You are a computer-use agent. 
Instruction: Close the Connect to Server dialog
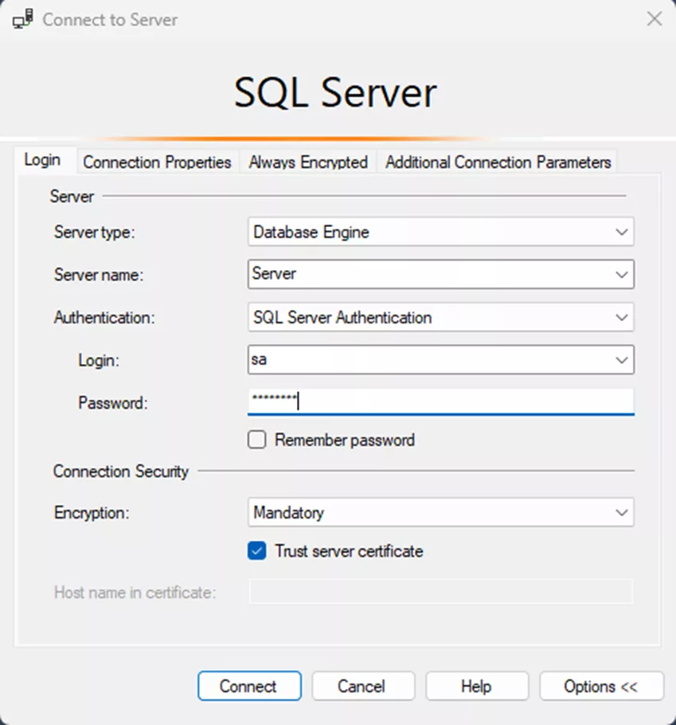[x=655, y=19]
